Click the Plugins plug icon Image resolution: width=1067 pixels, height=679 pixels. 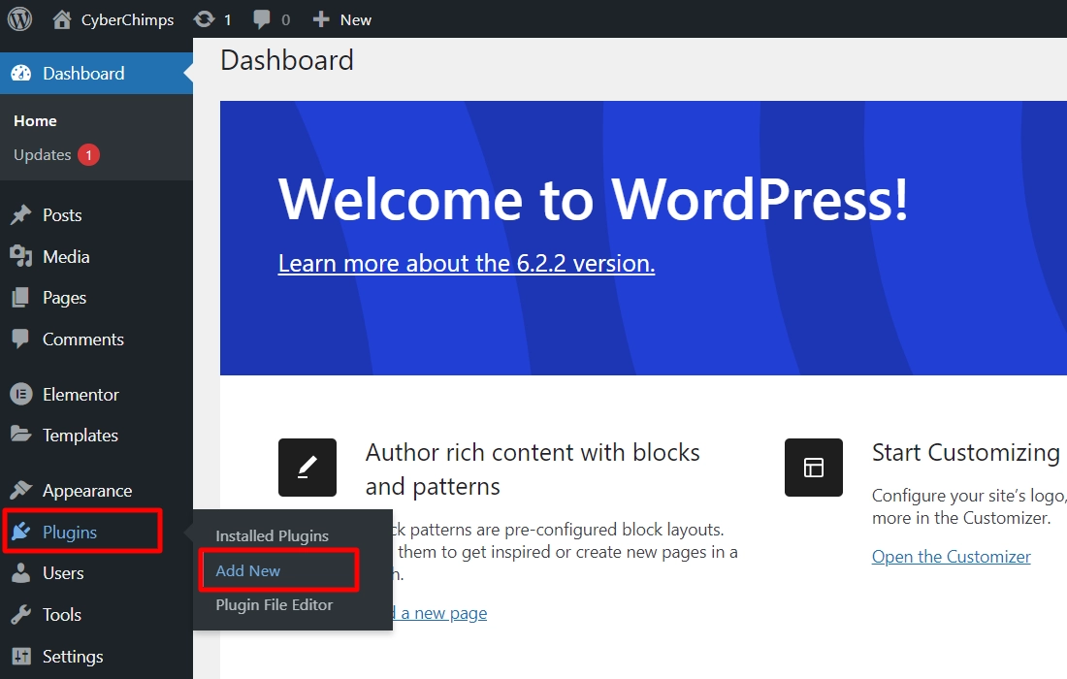tap(21, 532)
